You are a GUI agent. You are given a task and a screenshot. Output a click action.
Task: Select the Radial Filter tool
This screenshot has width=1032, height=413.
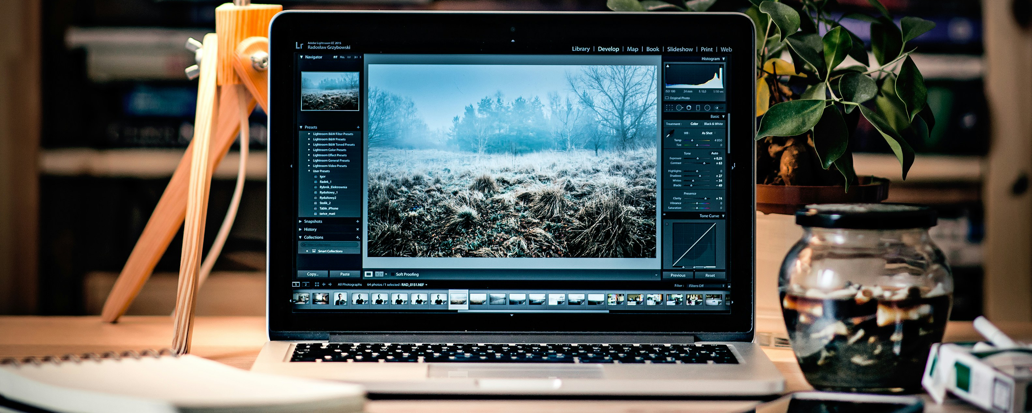pos(707,108)
